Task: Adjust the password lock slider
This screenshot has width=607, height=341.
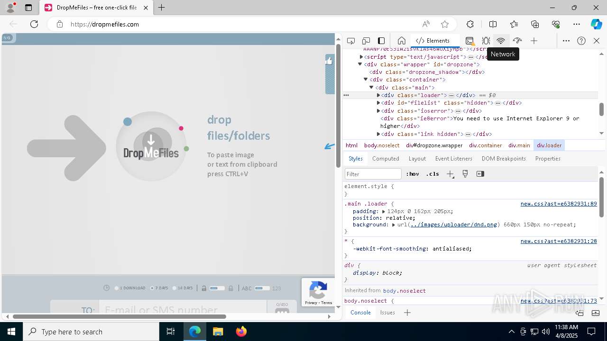Action: (x=217, y=288)
